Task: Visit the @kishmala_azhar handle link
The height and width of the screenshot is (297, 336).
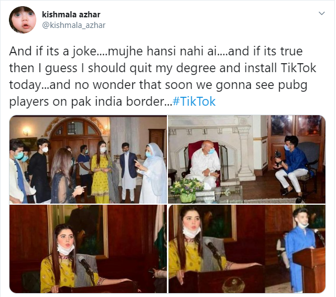Action: 74,25
